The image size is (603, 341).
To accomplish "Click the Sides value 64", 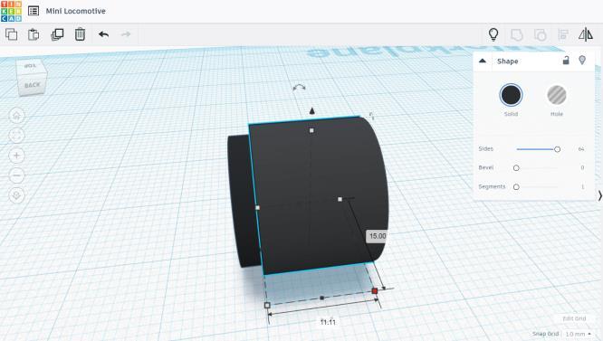I will coord(581,149).
